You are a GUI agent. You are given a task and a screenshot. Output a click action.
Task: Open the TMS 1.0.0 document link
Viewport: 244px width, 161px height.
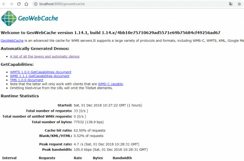pos(26,80)
